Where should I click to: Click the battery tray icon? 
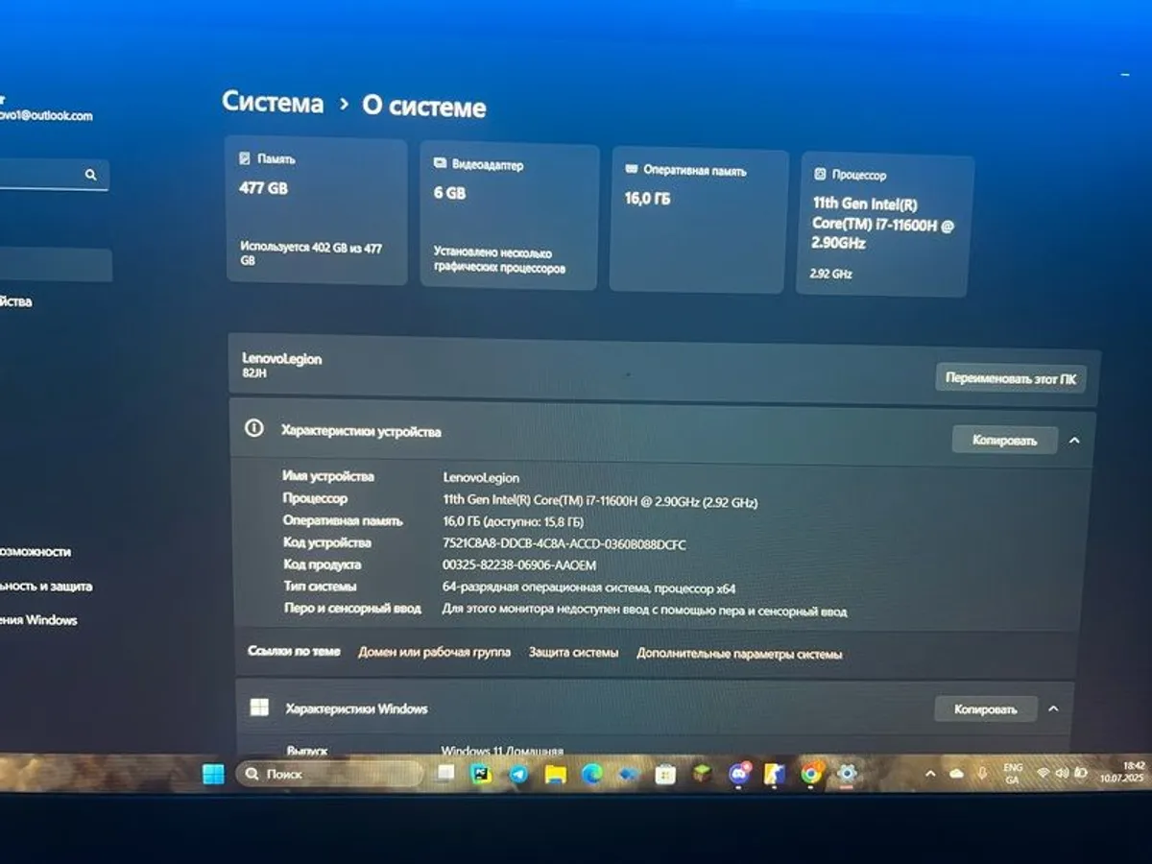click(x=1081, y=773)
